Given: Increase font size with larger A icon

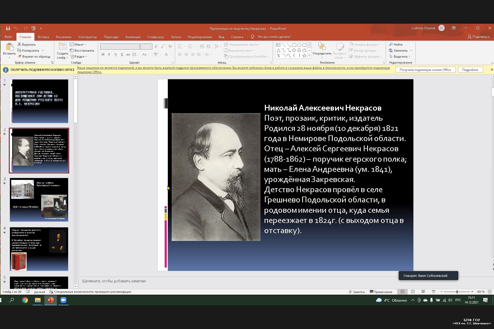Looking at the screenshot, I should pos(156,47).
